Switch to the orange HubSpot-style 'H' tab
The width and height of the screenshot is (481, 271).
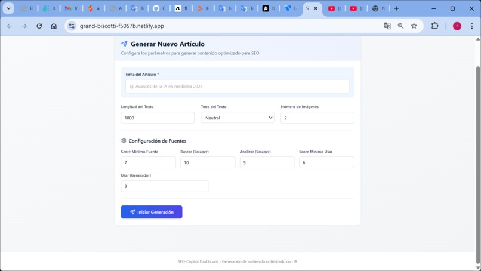click(x=203, y=8)
